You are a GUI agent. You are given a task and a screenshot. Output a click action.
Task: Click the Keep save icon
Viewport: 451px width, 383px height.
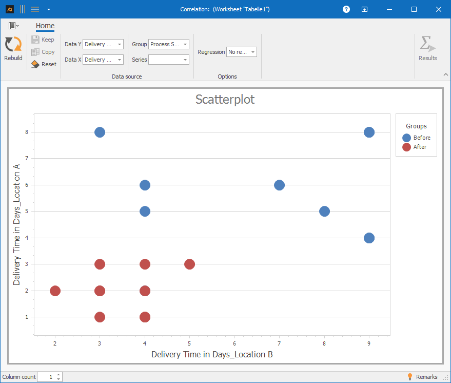(x=35, y=40)
